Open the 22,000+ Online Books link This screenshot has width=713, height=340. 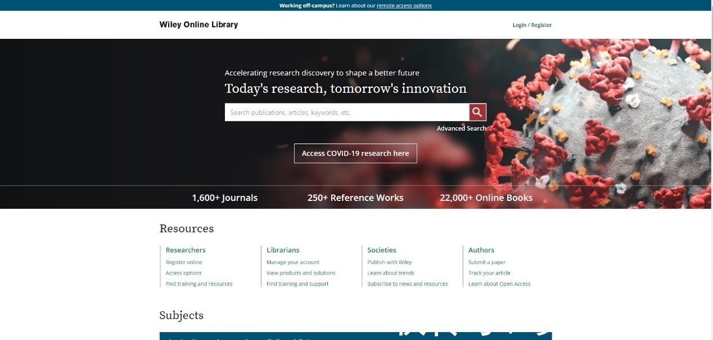click(x=486, y=198)
